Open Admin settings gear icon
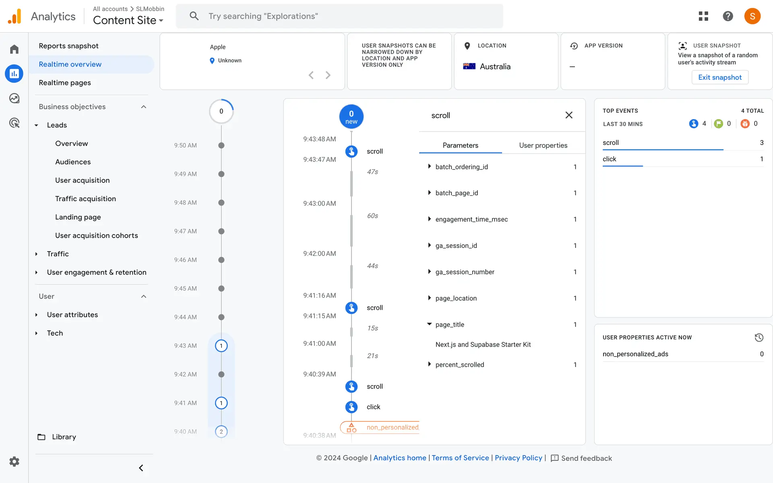The height and width of the screenshot is (483, 773). [14, 461]
